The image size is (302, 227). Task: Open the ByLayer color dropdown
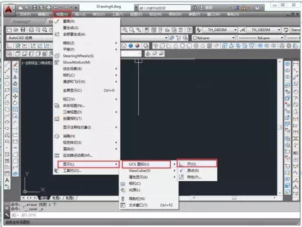pos(214,38)
